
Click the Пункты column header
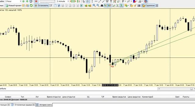point(186,97)
